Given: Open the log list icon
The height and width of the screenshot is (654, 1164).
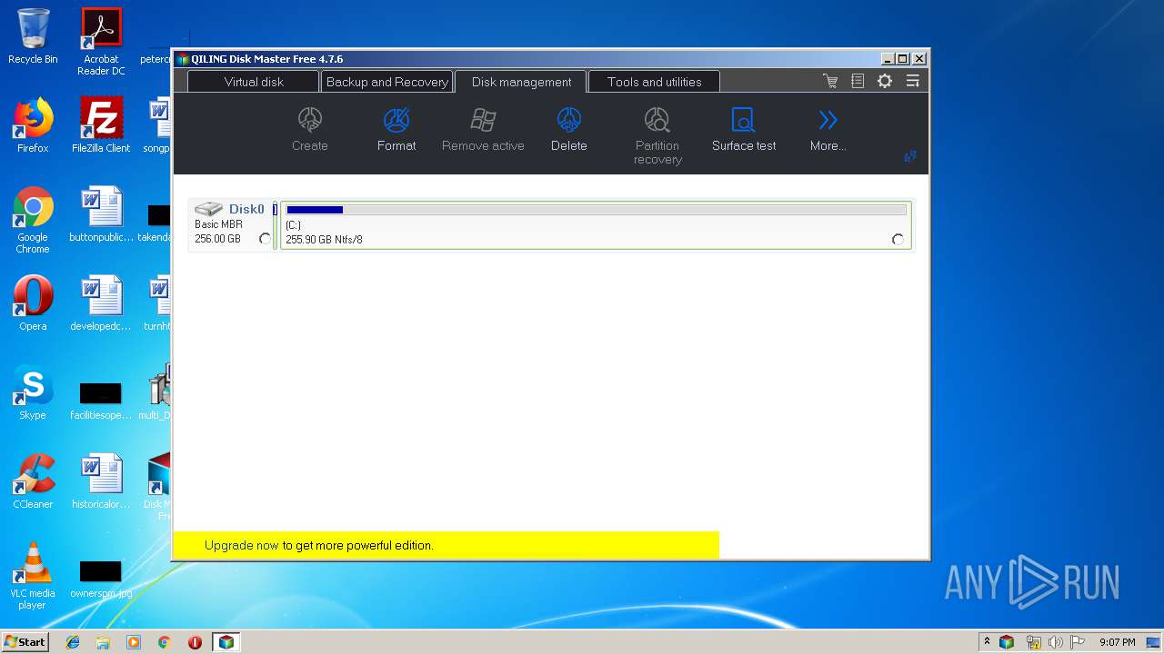Looking at the screenshot, I should click(x=858, y=81).
